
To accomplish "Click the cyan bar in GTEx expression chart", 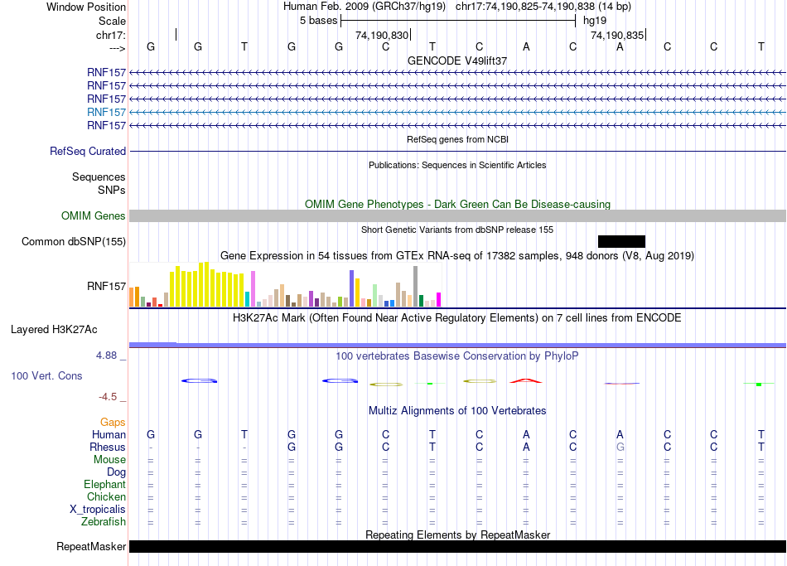I will [x=248, y=299].
